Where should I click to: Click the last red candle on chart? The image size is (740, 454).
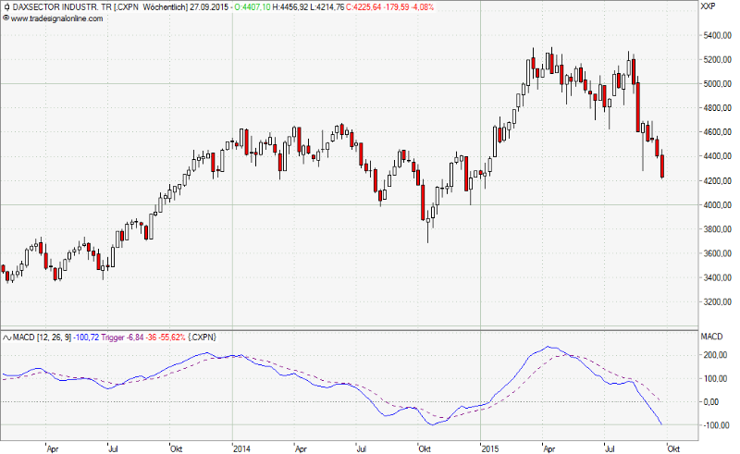(x=662, y=166)
